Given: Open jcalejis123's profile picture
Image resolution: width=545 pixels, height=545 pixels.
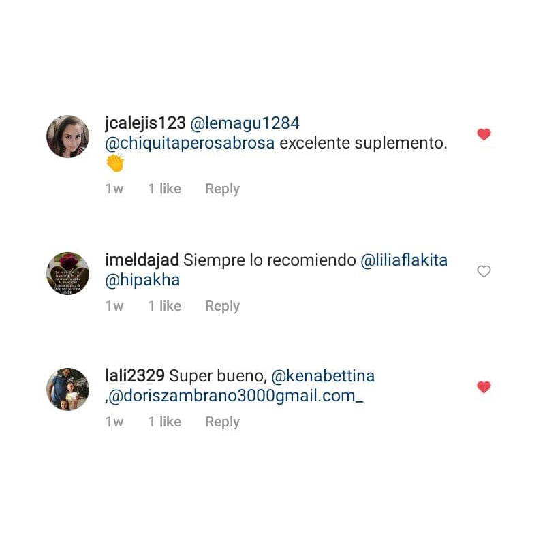Looking at the screenshot, I should 67,137.
